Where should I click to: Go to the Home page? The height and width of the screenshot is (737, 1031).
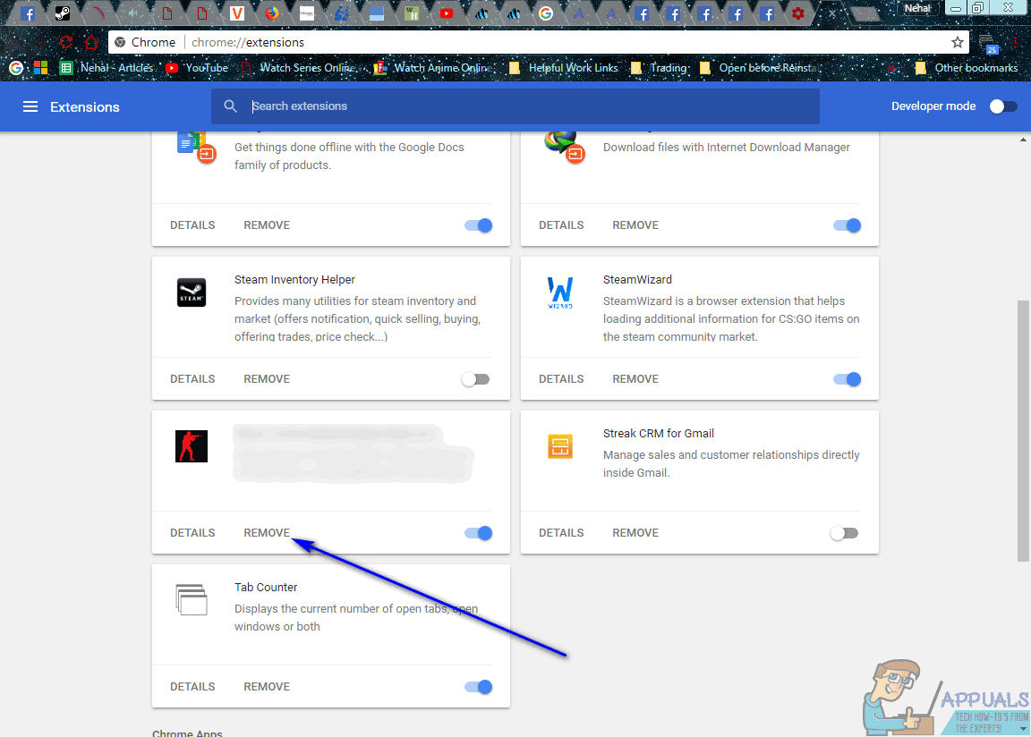[90, 43]
